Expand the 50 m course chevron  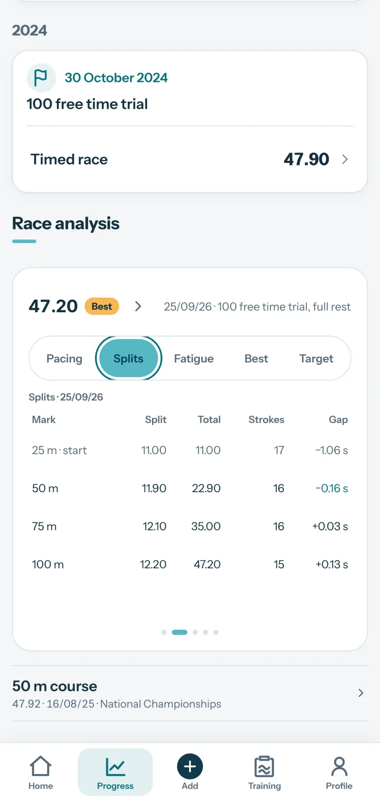tap(361, 693)
